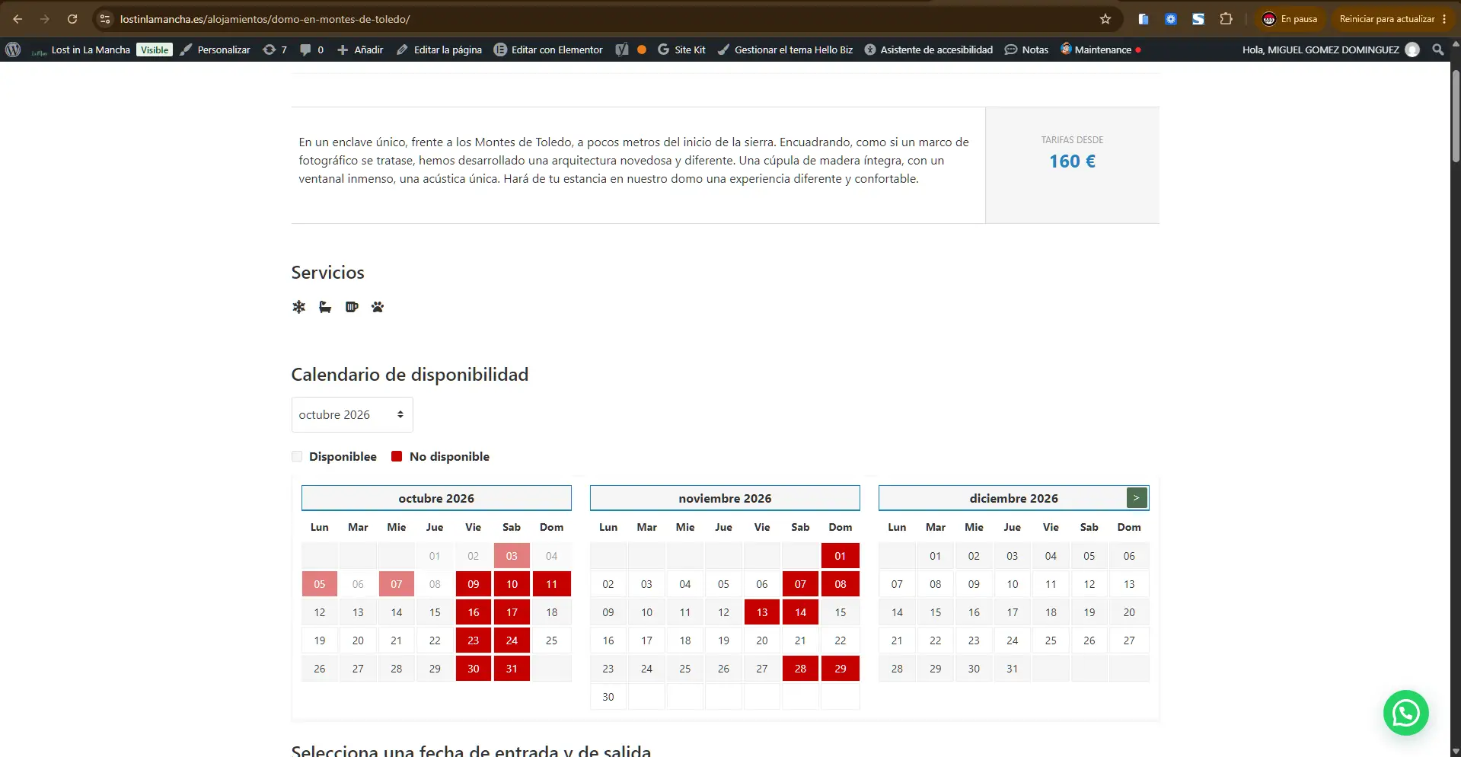
Task: Click the page vertical scrollbar thumb
Action: pyautogui.click(x=1456, y=116)
